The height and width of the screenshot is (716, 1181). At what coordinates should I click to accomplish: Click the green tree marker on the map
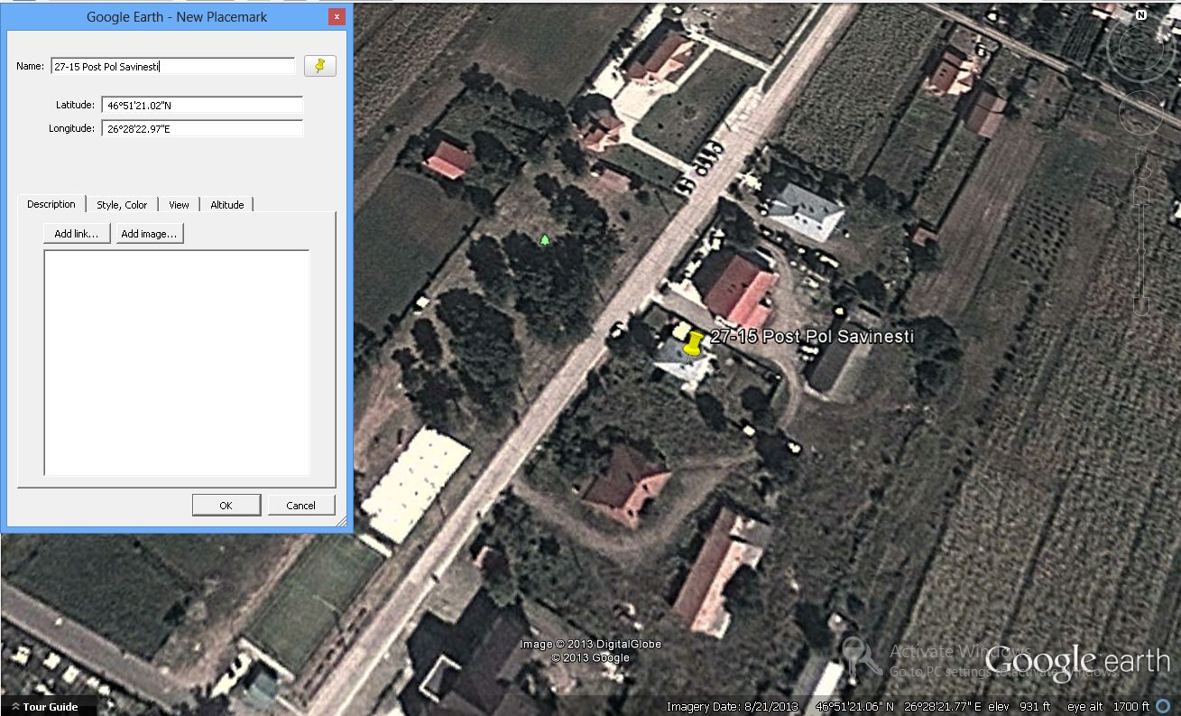(544, 239)
